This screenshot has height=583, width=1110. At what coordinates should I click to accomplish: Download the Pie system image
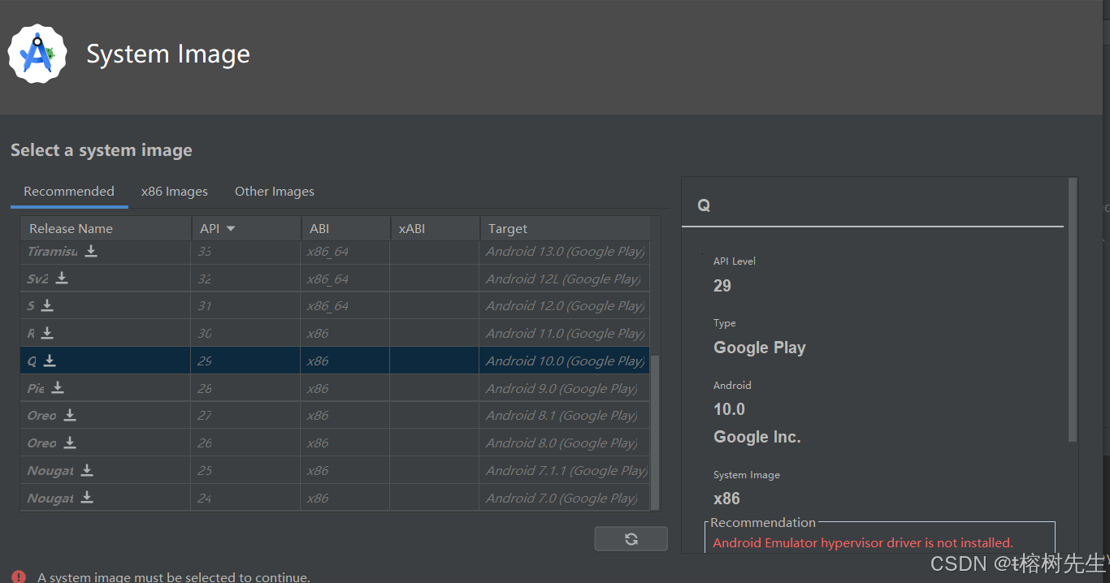point(58,388)
